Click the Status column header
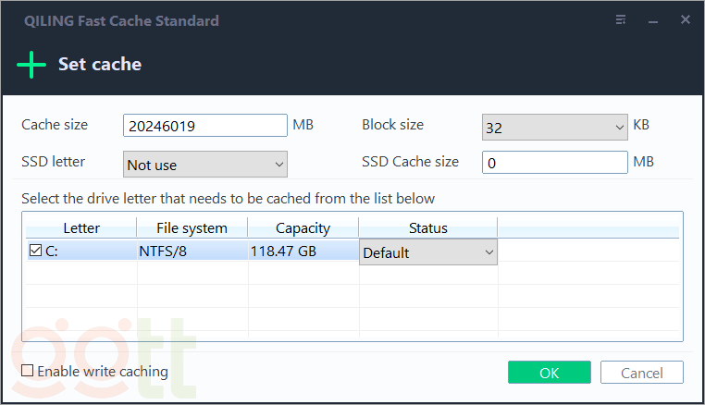The width and height of the screenshot is (705, 405). point(427,227)
